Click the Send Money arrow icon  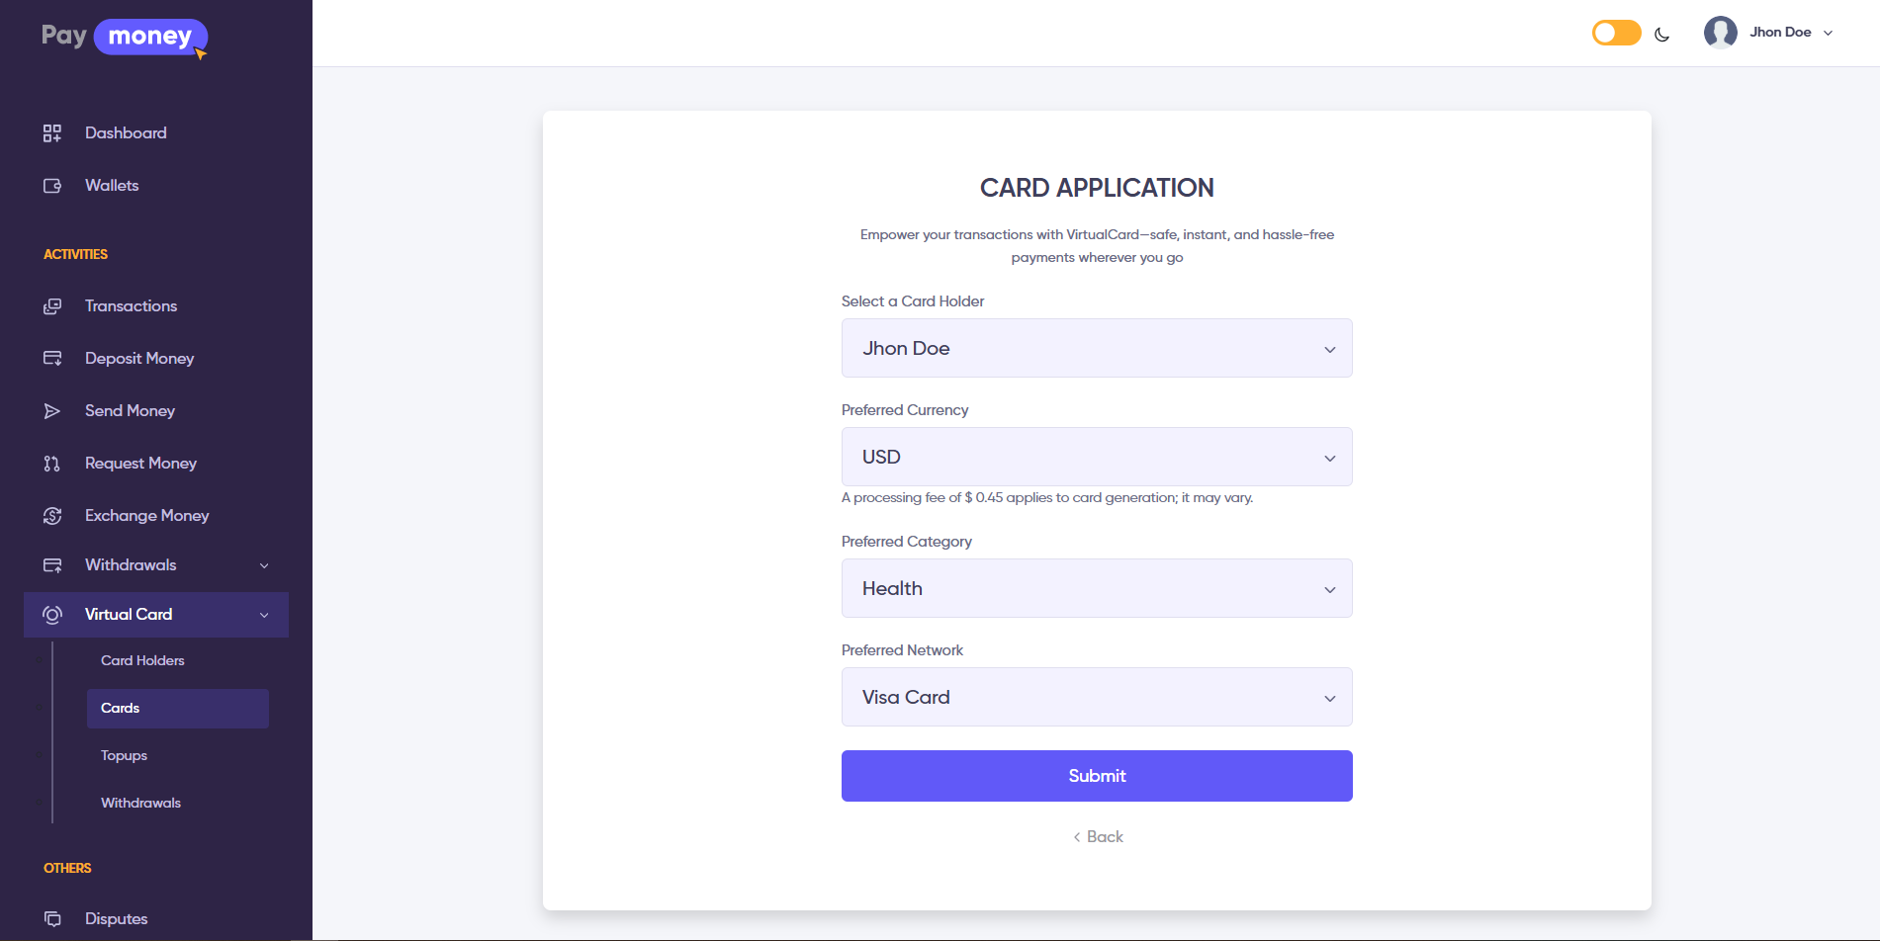tap(52, 411)
